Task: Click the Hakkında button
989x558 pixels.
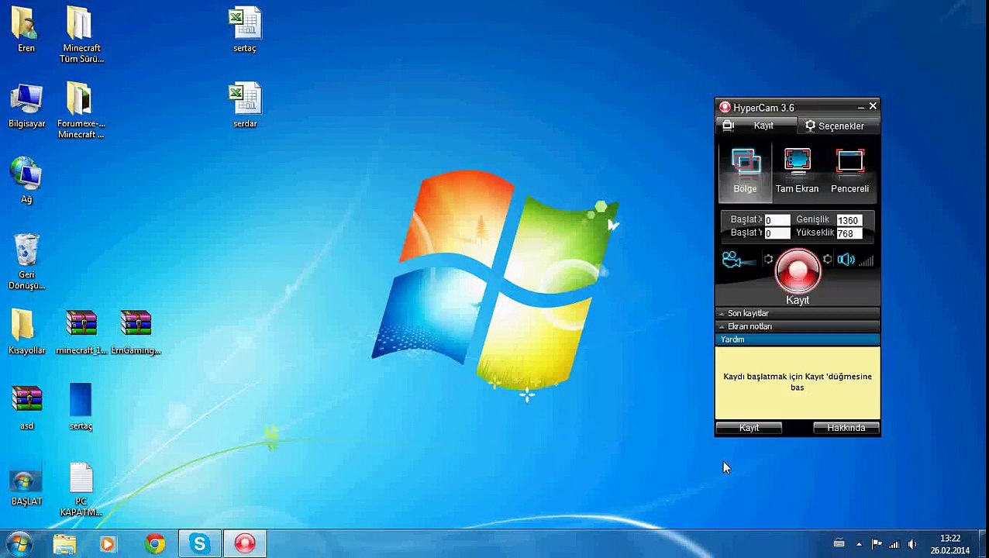Action: pyautogui.click(x=846, y=428)
